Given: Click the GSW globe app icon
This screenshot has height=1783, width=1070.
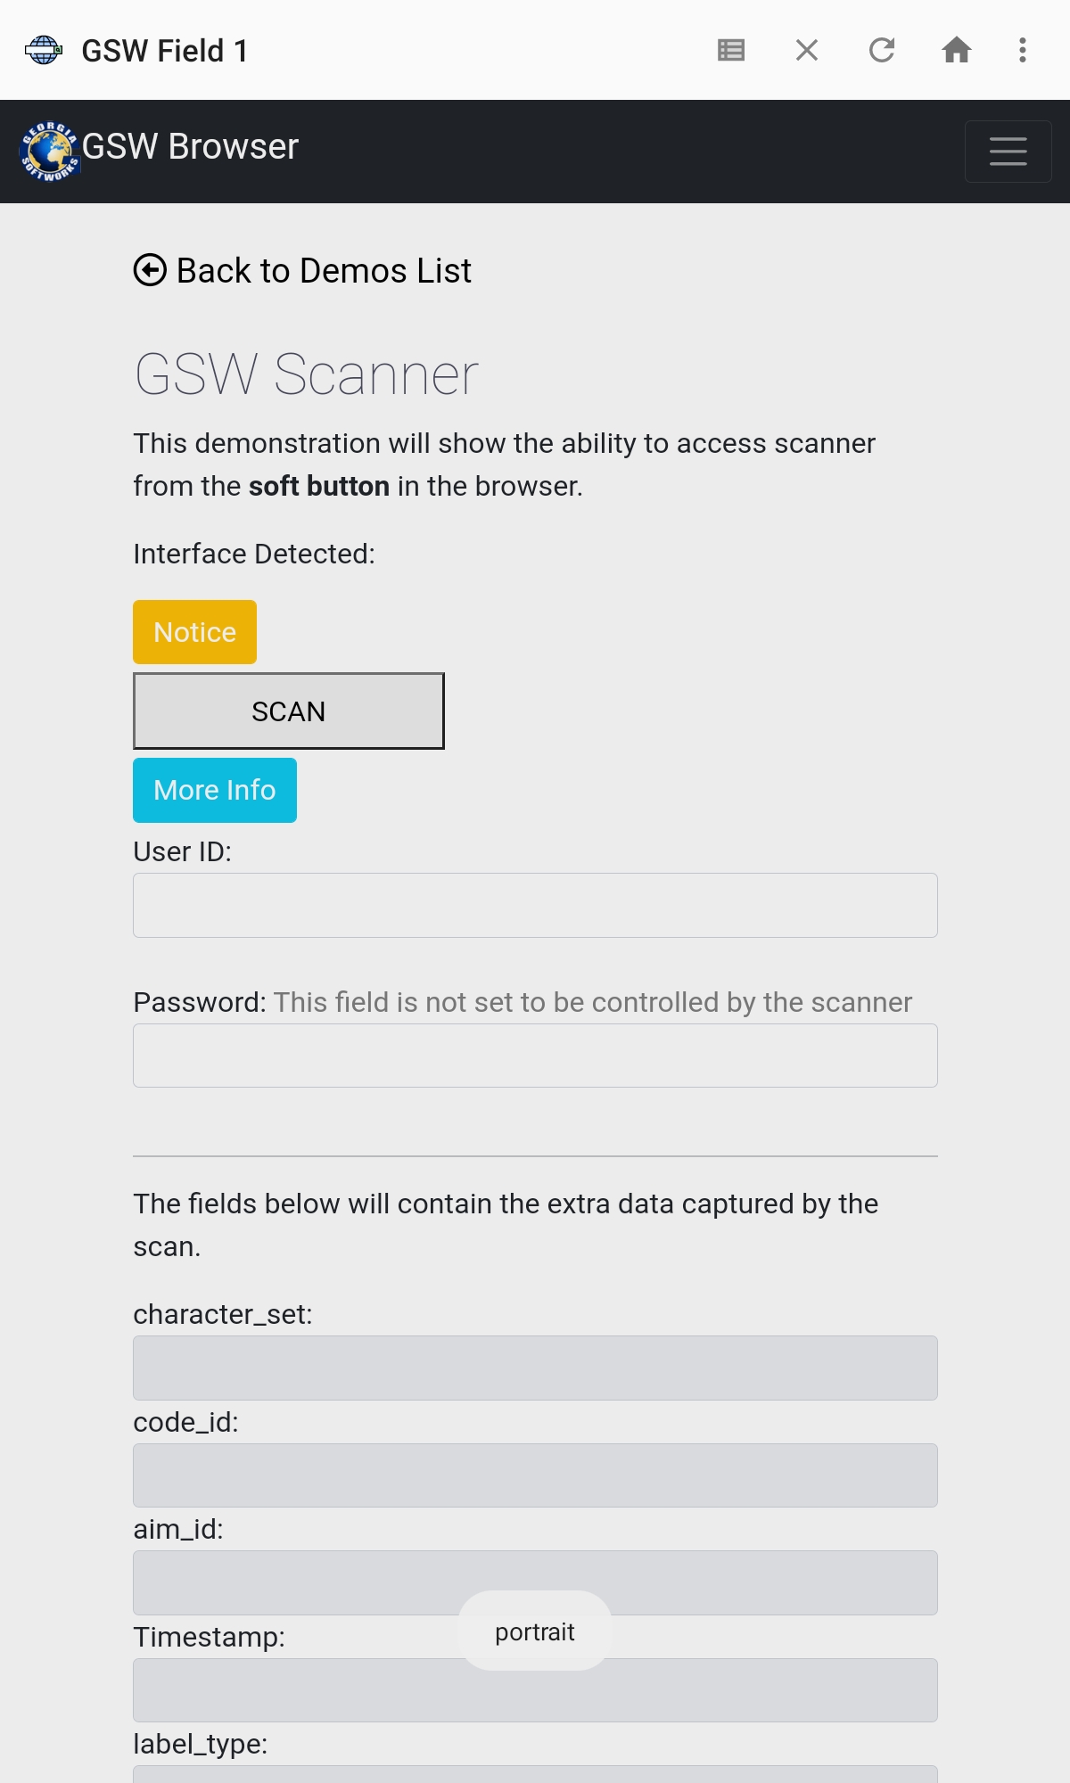Looking at the screenshot, I should pos(43,50).
